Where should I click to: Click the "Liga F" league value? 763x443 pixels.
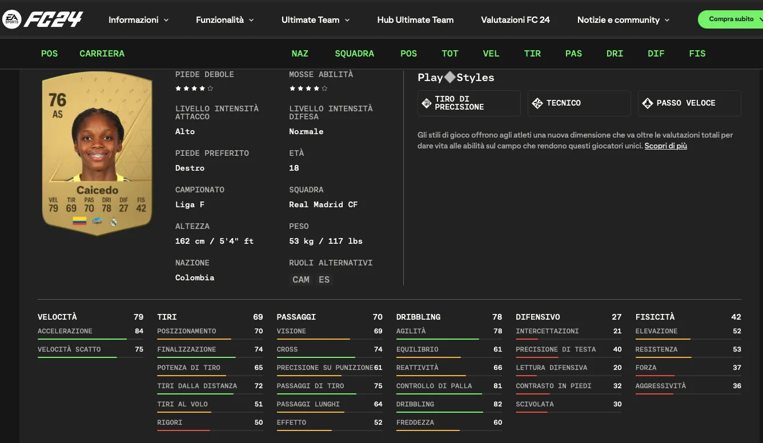(190, 204)
